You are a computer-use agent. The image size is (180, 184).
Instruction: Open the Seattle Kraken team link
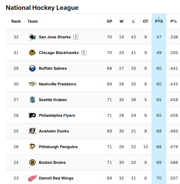click(x=53, y=100)
